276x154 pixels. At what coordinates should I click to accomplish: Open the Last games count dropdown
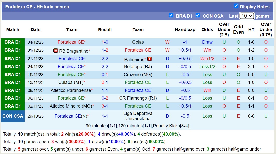point(247,16)
